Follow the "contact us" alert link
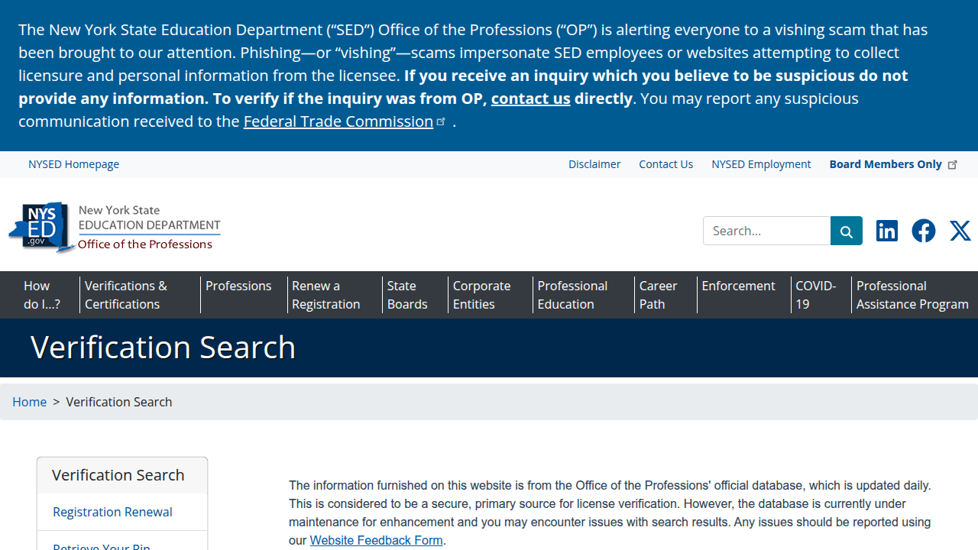The image size is (978, 550). click(531, 99)
